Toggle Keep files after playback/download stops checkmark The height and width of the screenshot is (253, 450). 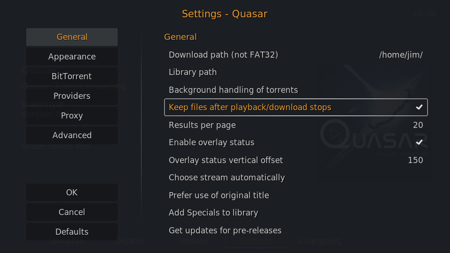coord(419,107)
